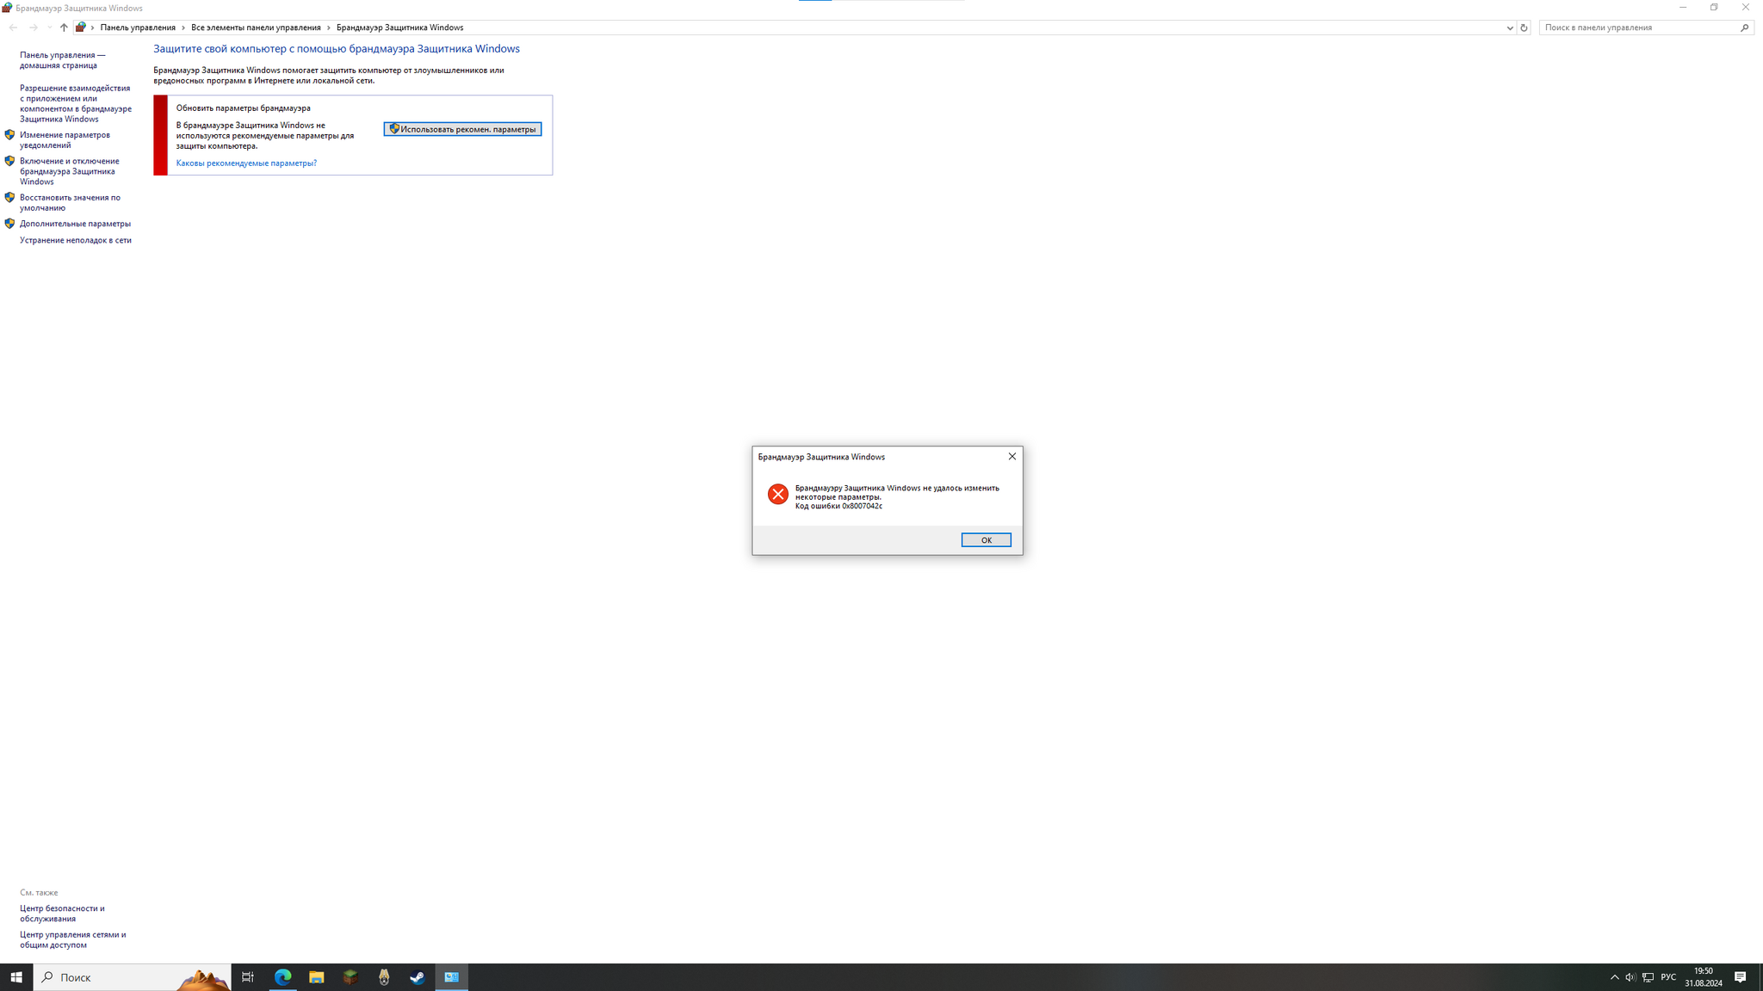1763x991 pixels.
Task: Click shield icon beside 'Дополнительные параметры'
Action: click(x=9, y=224)
